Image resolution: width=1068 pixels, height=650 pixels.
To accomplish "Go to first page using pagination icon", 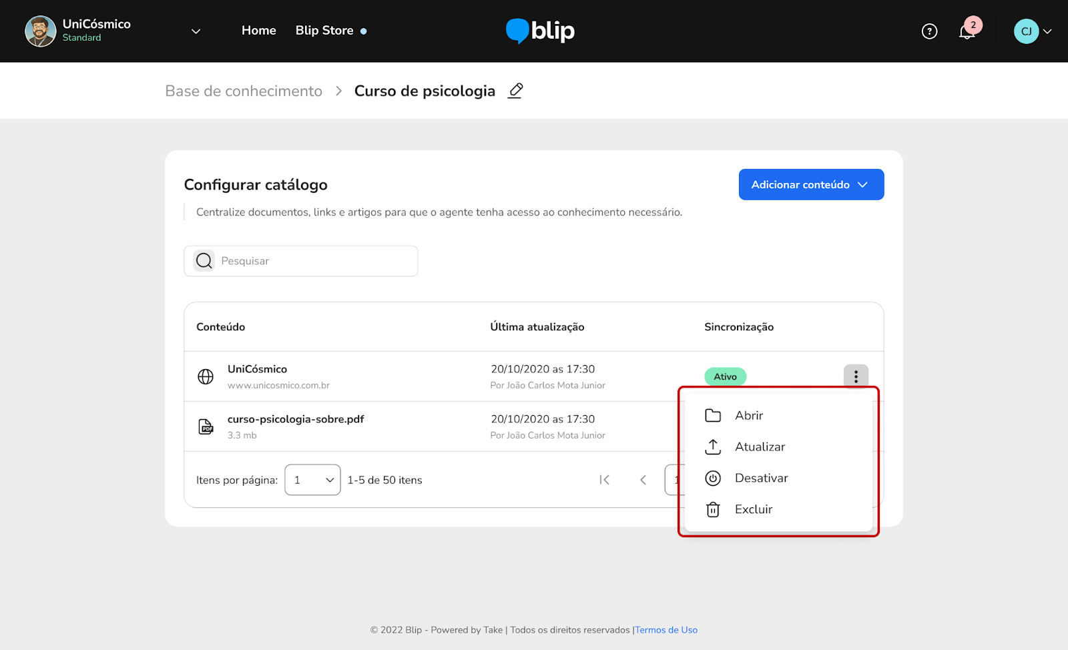I will 604,480.
